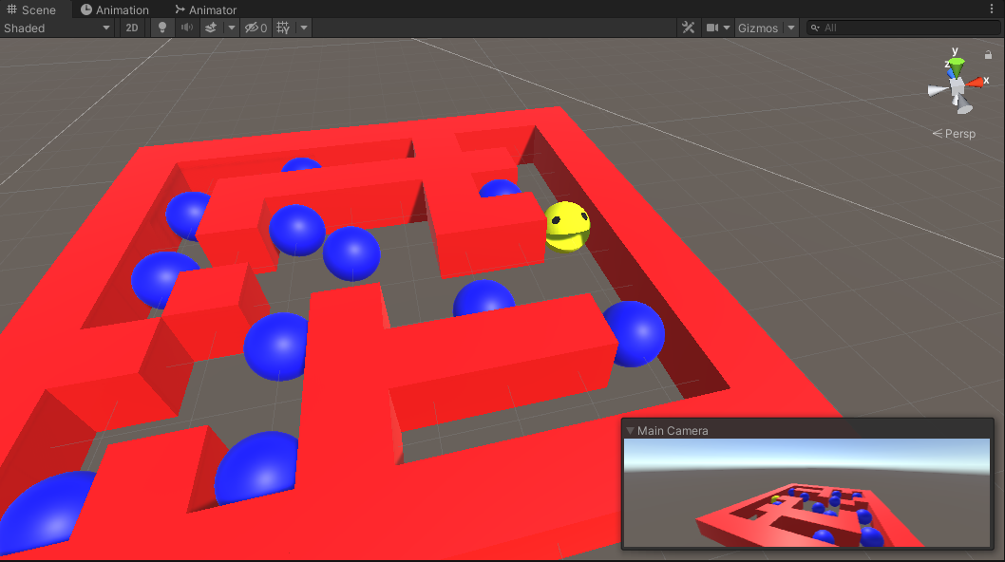Toggle hidden objects visibility counter

tap(256, 28)
